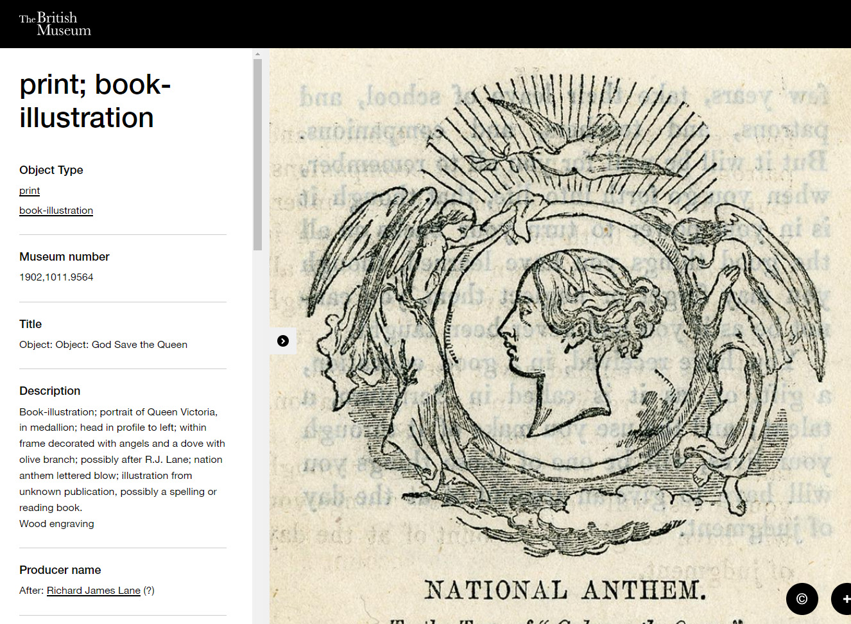Zoom in using the plus icon
Screen dimensions: 851x624
tap(843, 599)
